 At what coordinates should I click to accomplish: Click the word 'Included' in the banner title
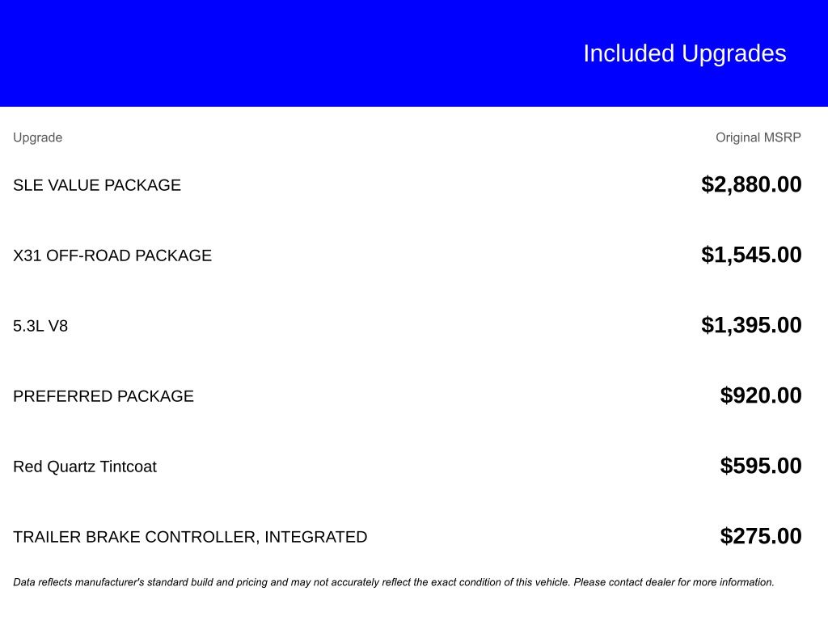pos(628,53)
